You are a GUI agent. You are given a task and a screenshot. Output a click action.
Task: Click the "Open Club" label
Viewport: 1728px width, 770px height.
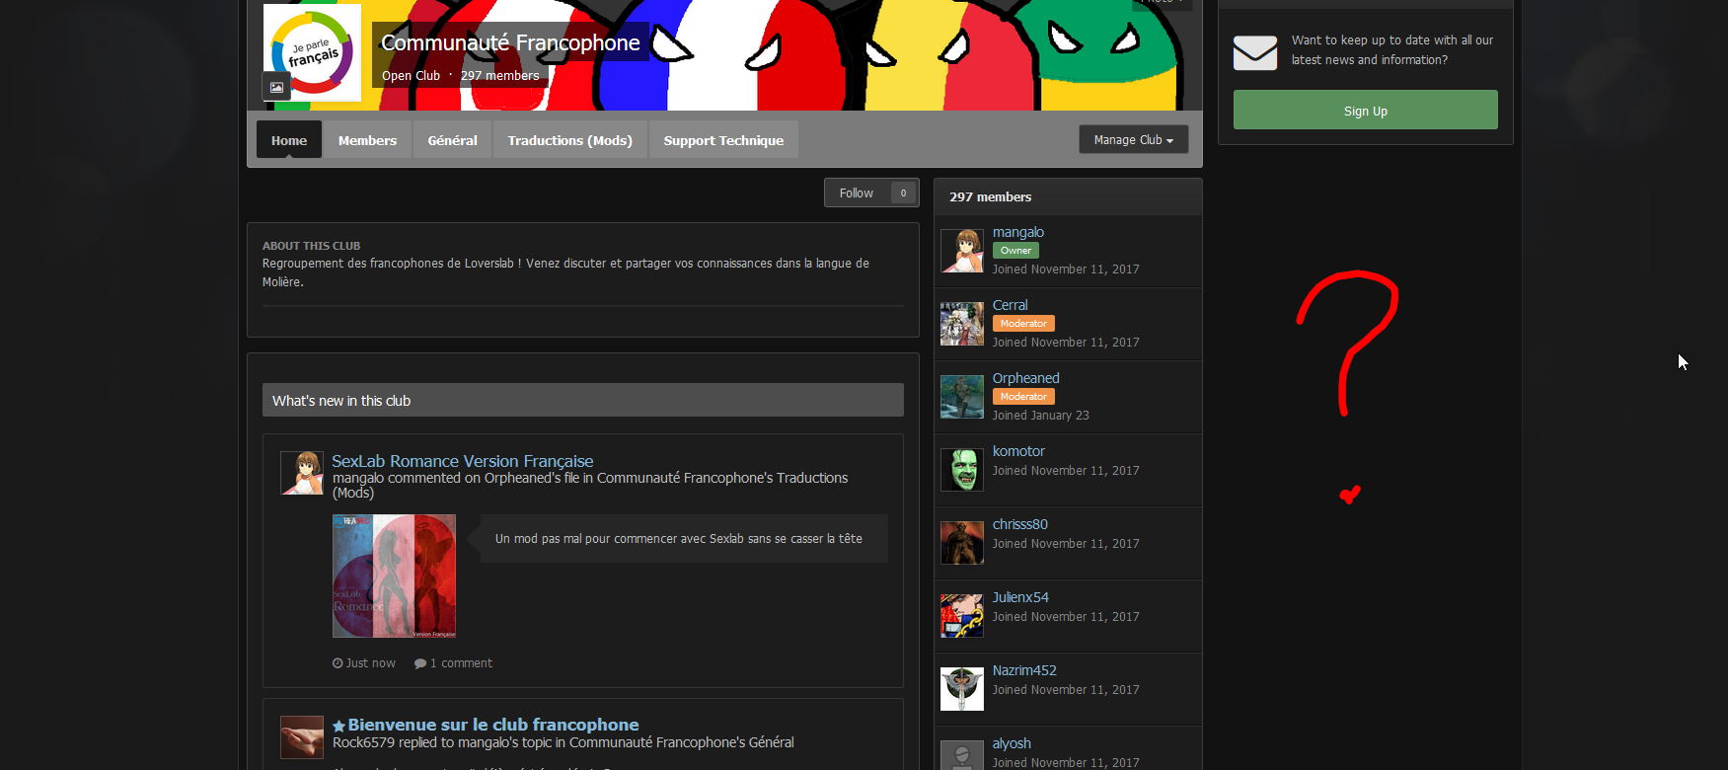click(x=412, y=76)
